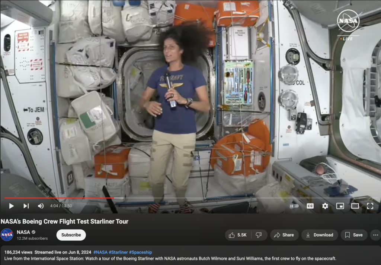Viewport: 381px width, 265px height.
Task: Download the video
Action: [319, 235]
